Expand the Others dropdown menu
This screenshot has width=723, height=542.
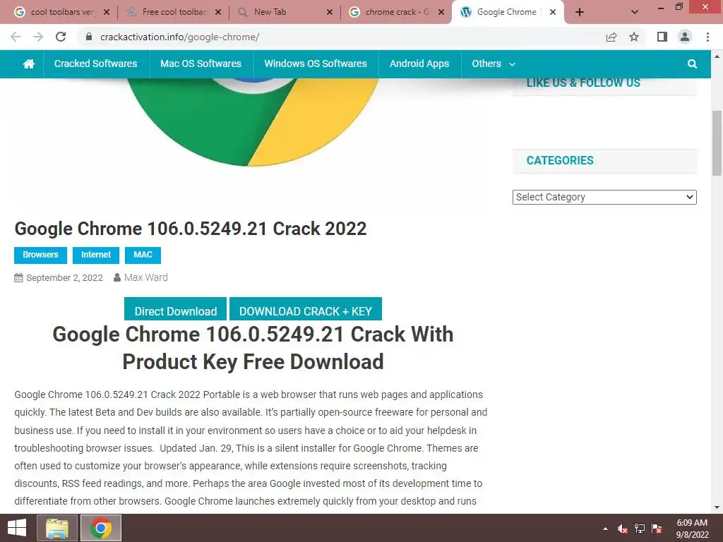pos(494,64)
